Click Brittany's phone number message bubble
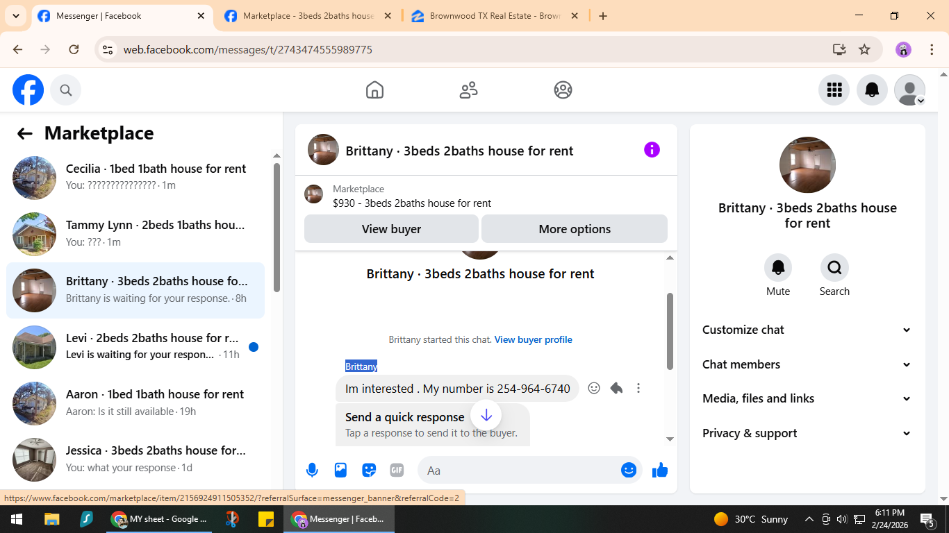Screen dimensions: 949x533 pos(457,389)
